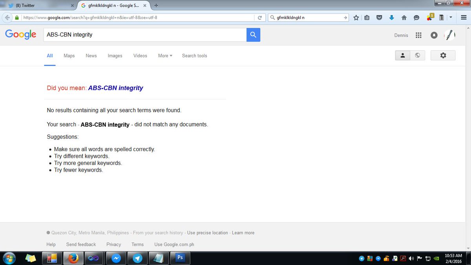This screenshot has width=471, height=265.
Task: Expand the toolbar dropdown arrow beside trash icon
Action: click(x=451, y=18)
